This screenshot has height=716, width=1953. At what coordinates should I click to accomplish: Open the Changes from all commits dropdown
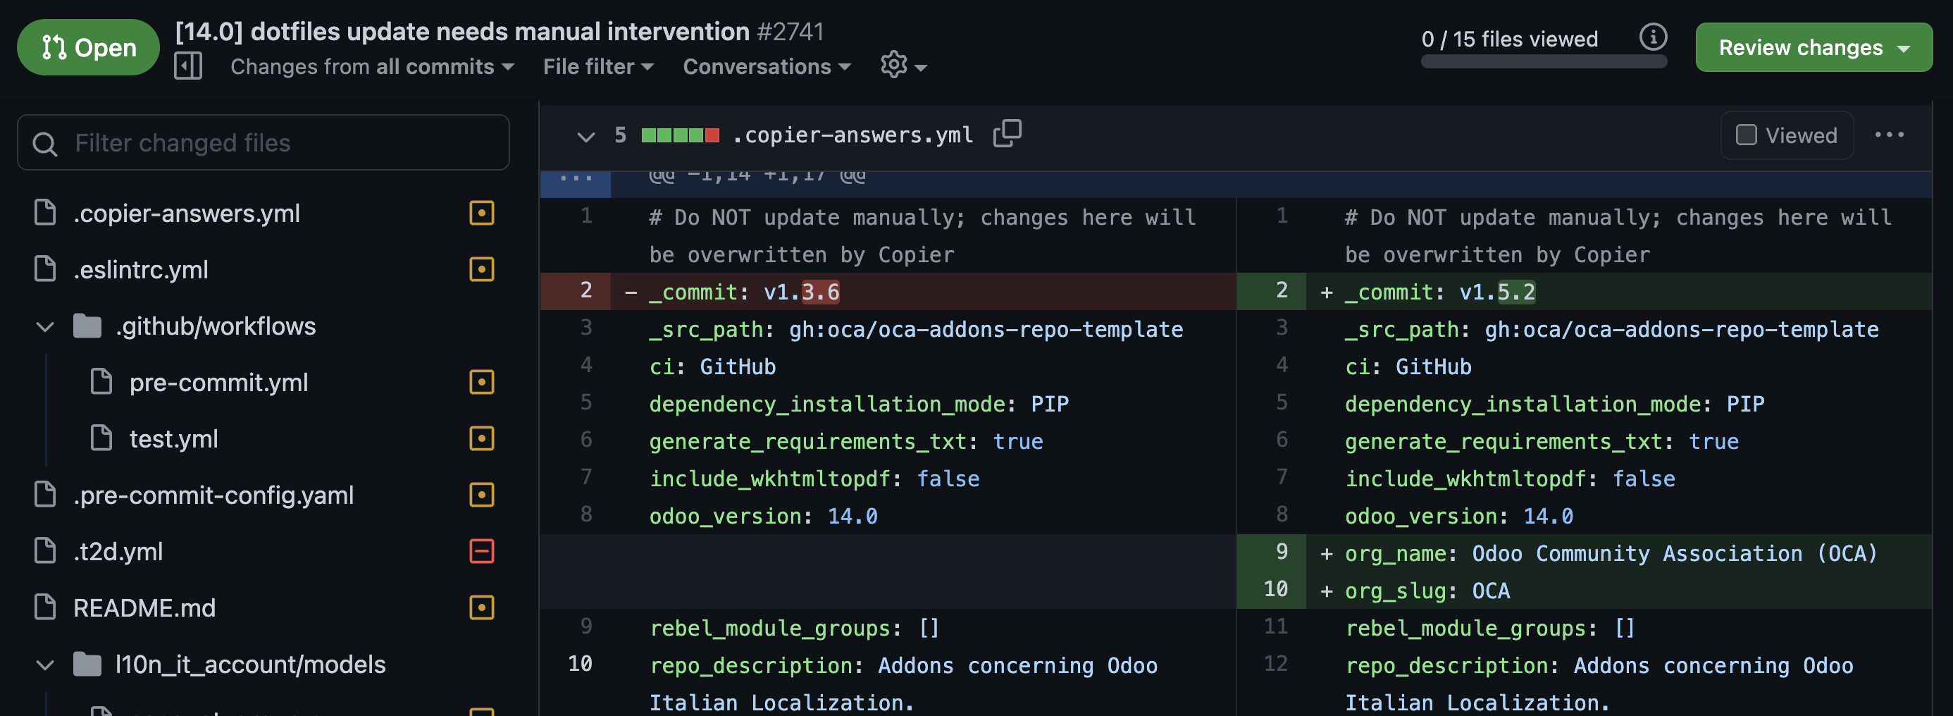(x=371, y=67)
